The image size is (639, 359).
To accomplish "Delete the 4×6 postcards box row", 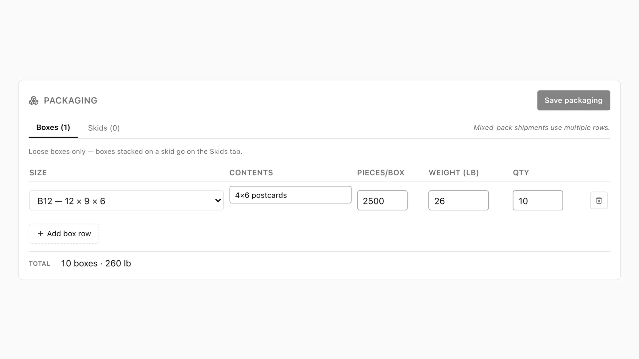I will 599,200.
